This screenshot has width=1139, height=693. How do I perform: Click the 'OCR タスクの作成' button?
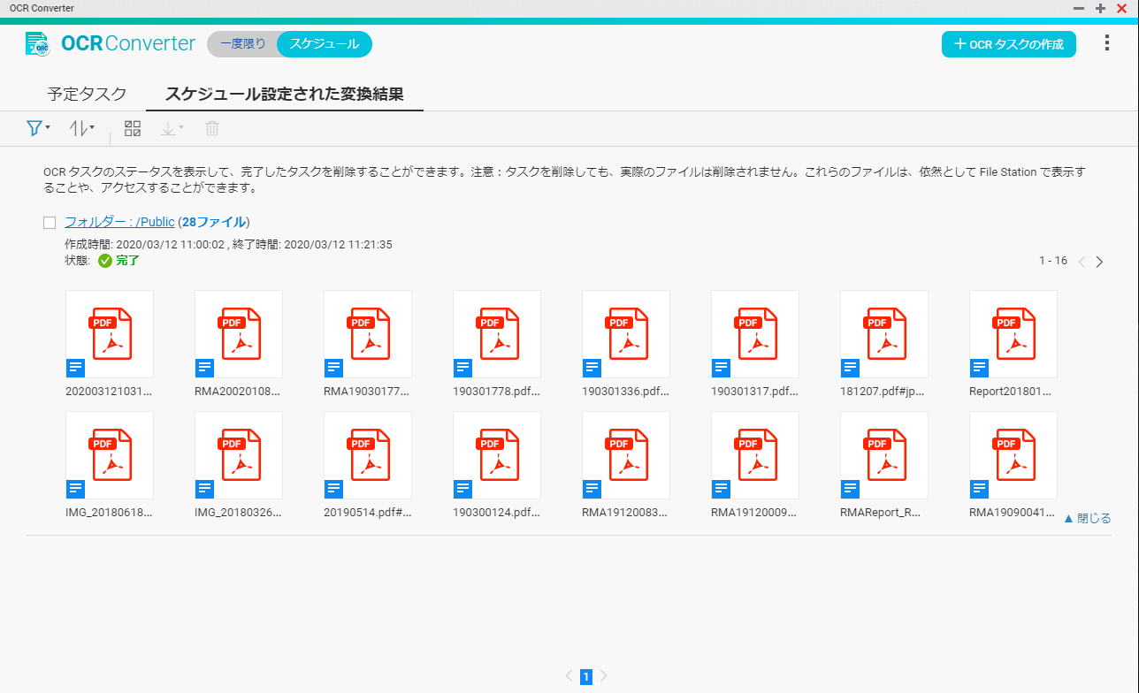[x=1008, y=44]
